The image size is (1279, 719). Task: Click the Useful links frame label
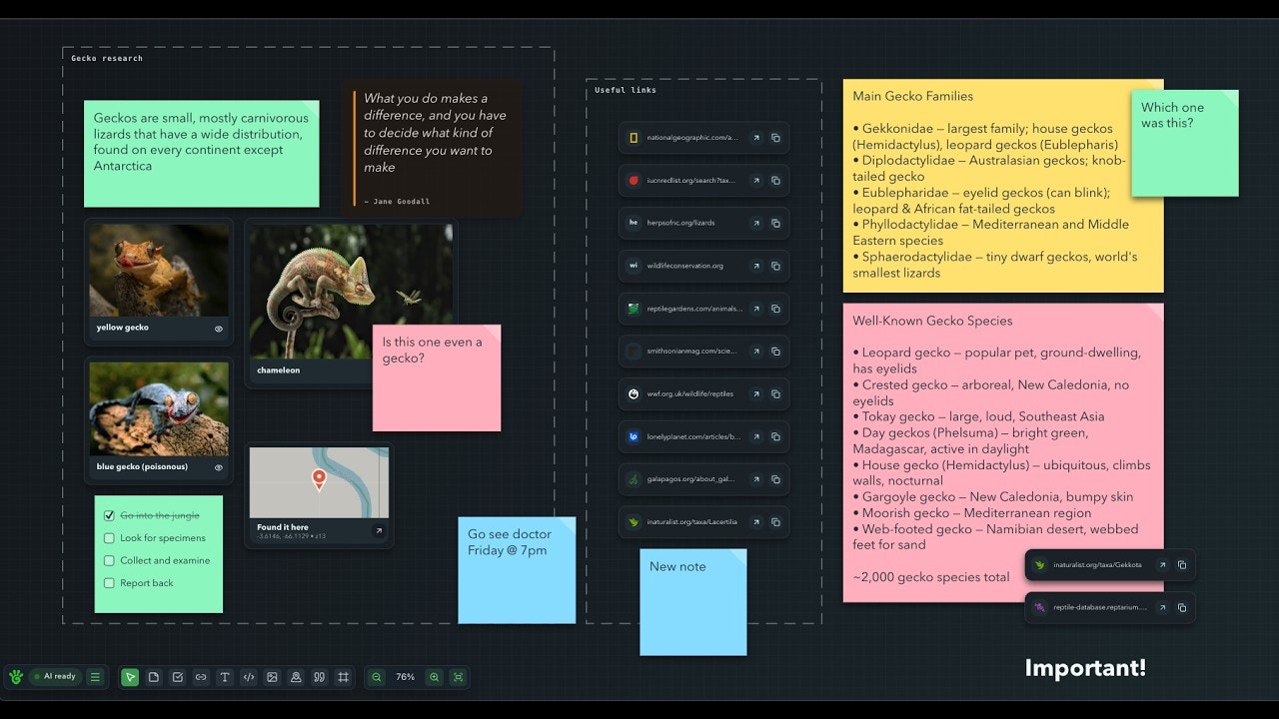click(626, 90)
